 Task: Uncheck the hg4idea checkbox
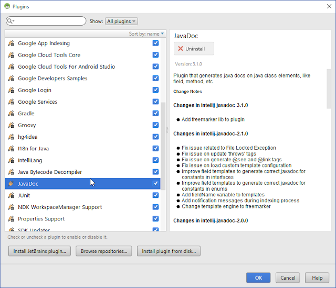[x=155, y=137]
